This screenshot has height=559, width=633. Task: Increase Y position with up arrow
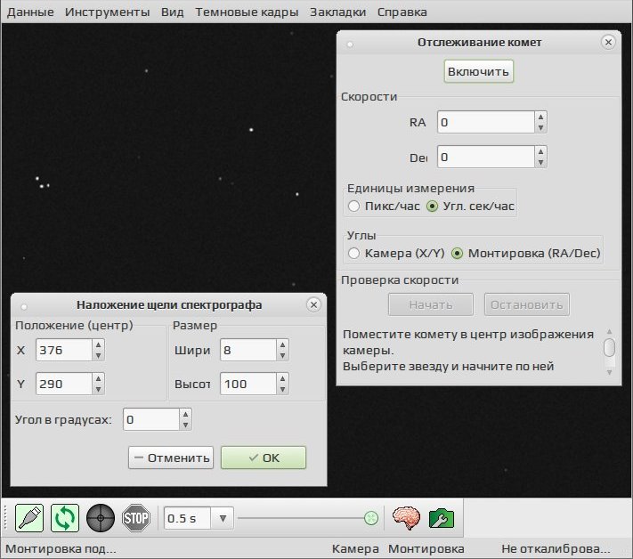99,378
